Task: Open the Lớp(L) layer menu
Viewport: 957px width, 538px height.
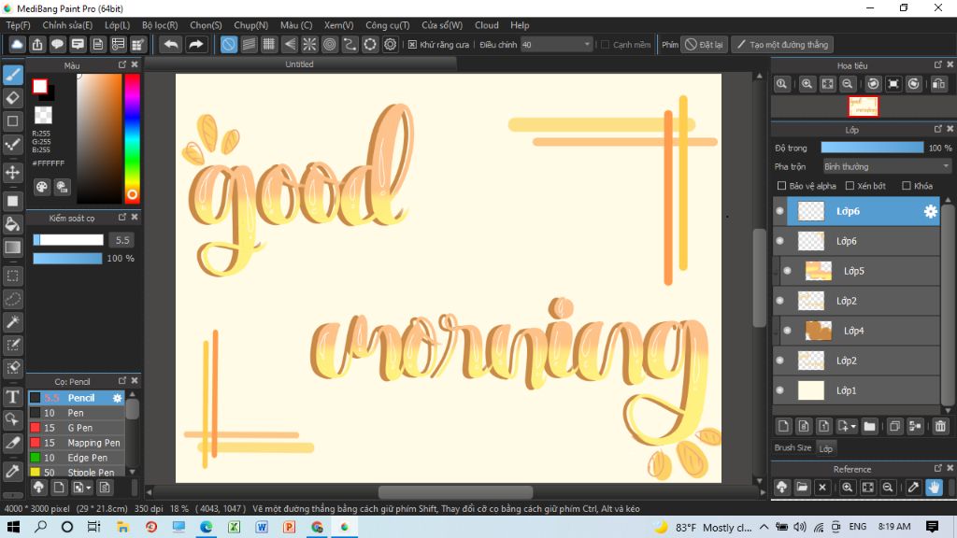Action: 117,25
